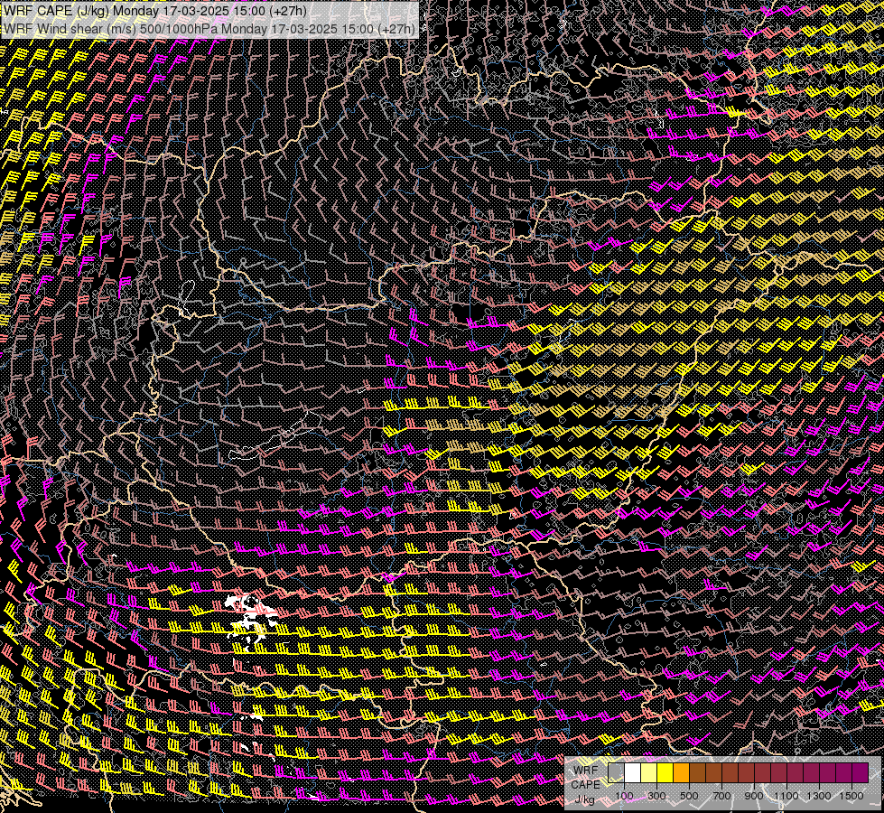Select the white legend swatch after the 100 mark
This screenshot has height=813, width=884.
(633, 773)
